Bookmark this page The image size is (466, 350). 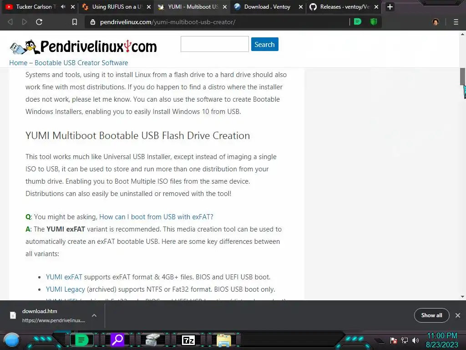[75, 22]
